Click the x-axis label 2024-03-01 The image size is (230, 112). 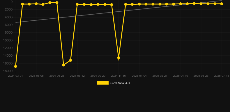[15, 76]
